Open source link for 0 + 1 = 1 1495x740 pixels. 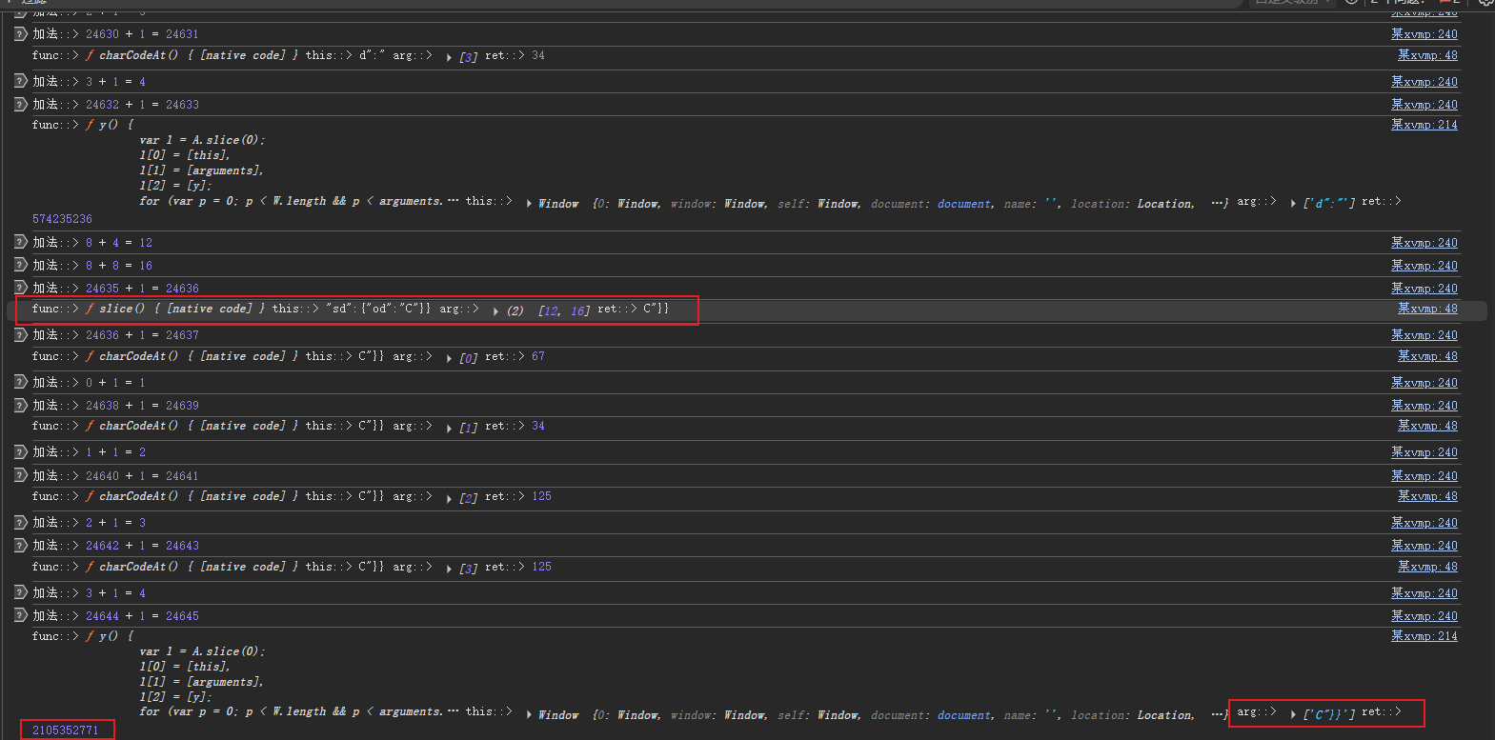click(1424, 383)
